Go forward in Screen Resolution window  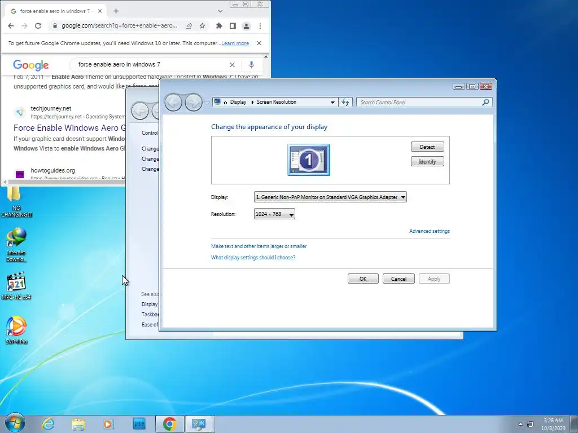(194, 103)
